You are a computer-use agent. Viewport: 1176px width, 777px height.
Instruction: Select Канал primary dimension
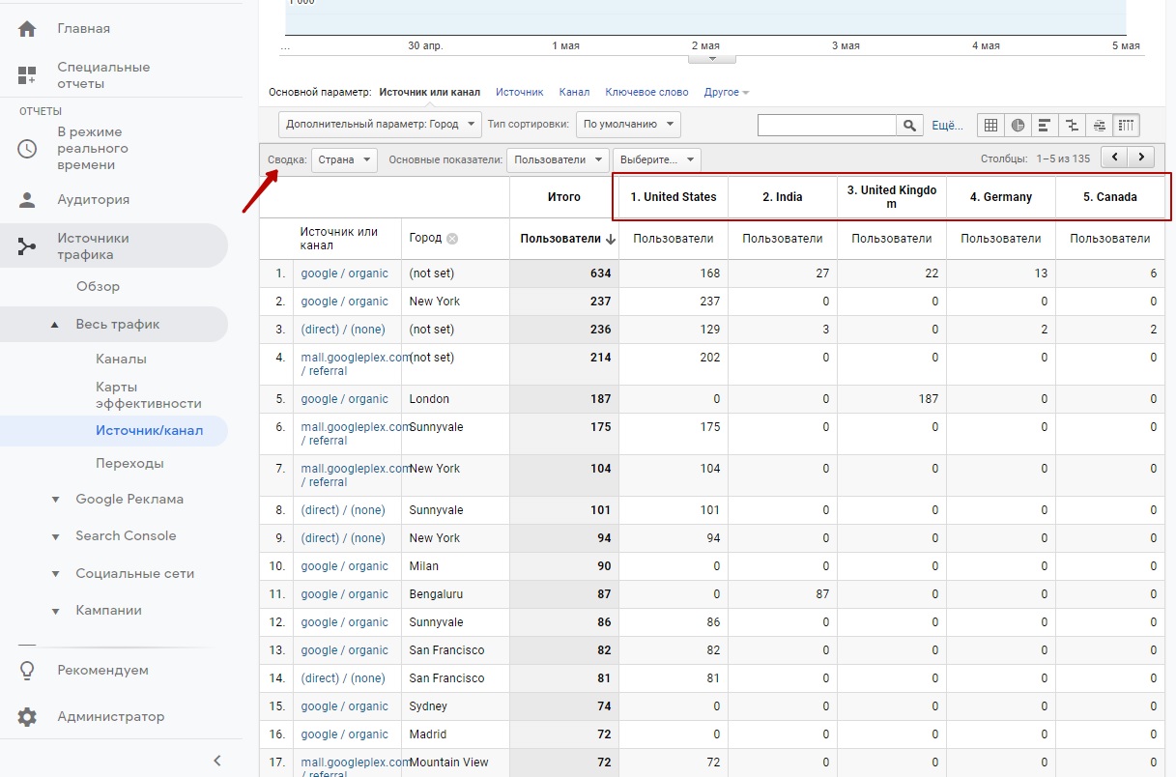574,92
